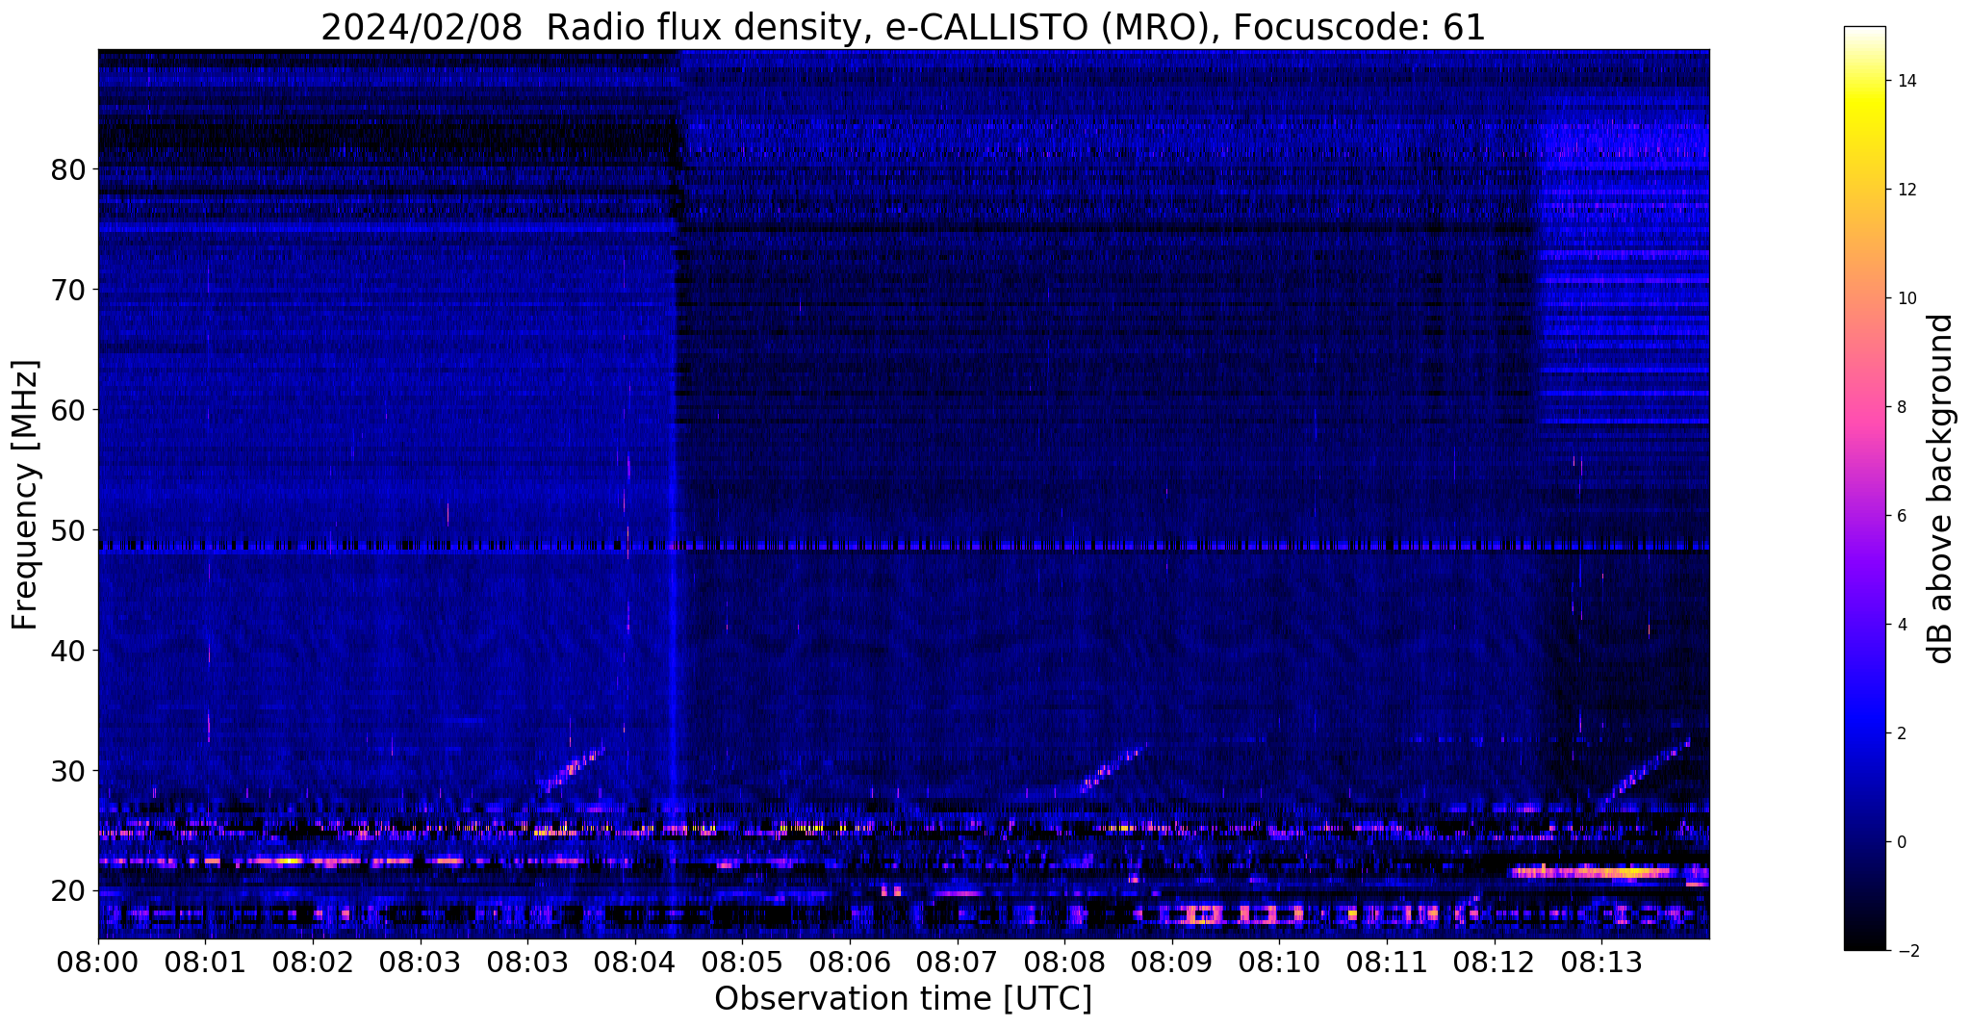Image resolution: width=1970 pixels, height=1027 pixels.
Task: Click the bright yellow band near 08:13 at 21 MHz
Action: coord(1593,872)
